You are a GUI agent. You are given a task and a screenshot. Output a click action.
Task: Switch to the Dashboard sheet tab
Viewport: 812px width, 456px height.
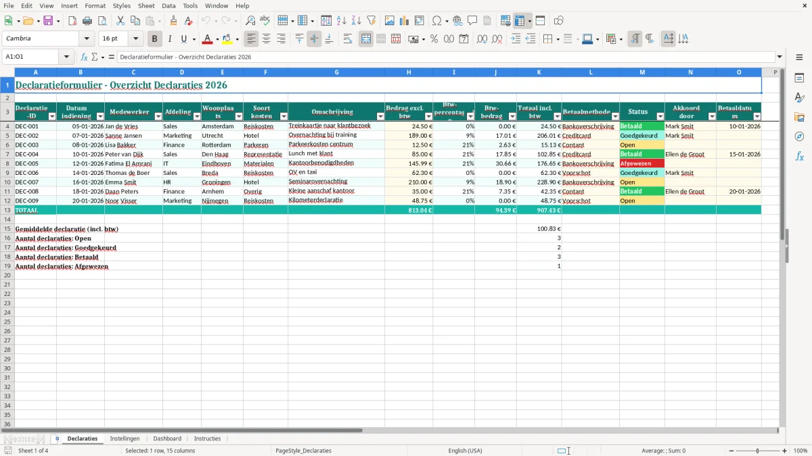point(167,438)
